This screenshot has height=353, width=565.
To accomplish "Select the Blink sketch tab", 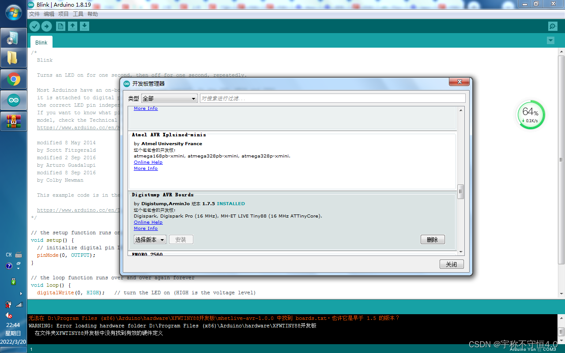I will (41, 42).
